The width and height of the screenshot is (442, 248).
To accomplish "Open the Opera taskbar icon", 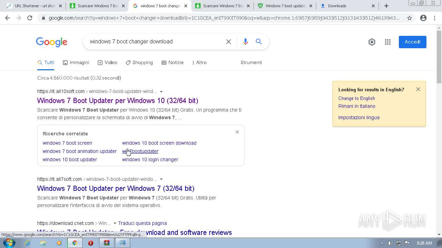I will click(91, 243).
